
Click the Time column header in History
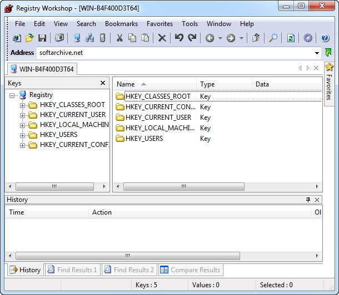pyautogui.click(x=47, y=212)
